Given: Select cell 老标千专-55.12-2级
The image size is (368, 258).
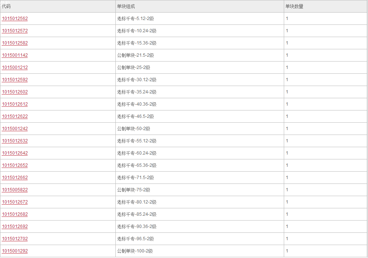Looking at the screenshot, I should (200, 141).
